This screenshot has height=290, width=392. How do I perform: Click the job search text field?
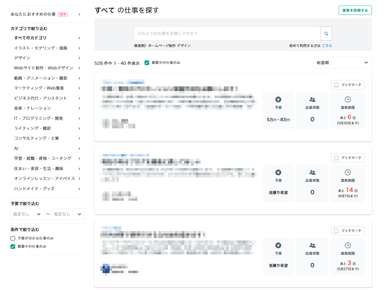click(x=227, y=34)
